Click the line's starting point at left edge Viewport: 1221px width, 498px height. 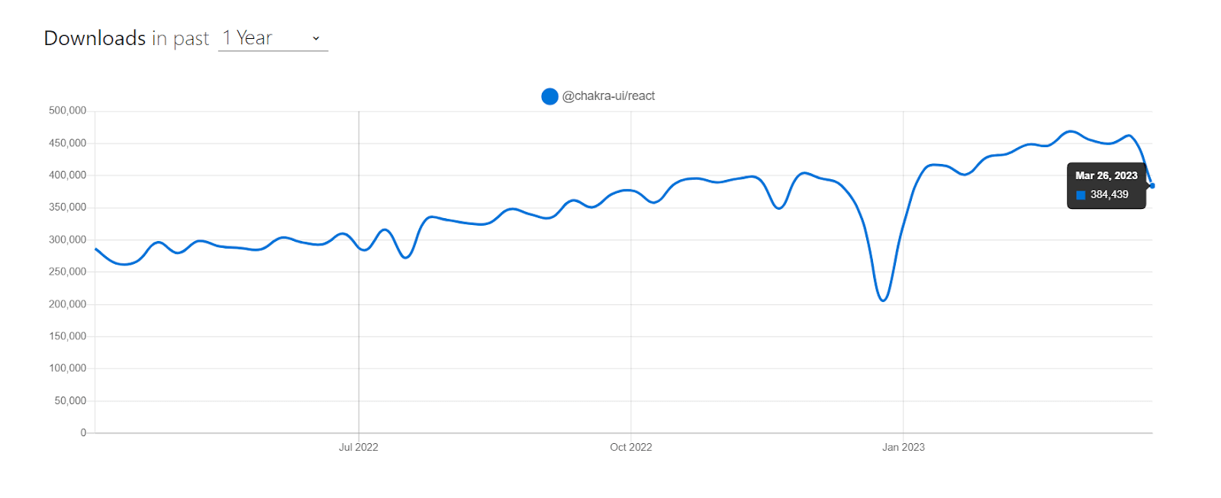click(x=96, y=249)
